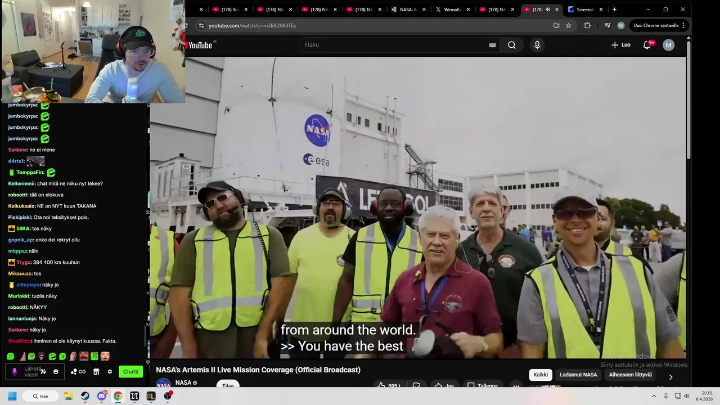Open the on-screen keyboard icon in search box
The height and width of the screenshot is (405, 720).
point(492,45)
